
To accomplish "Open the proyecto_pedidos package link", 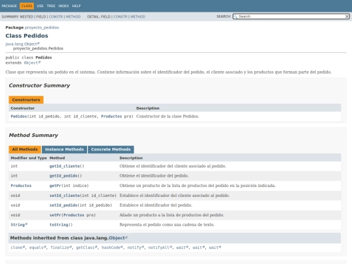I will [42, 27].
